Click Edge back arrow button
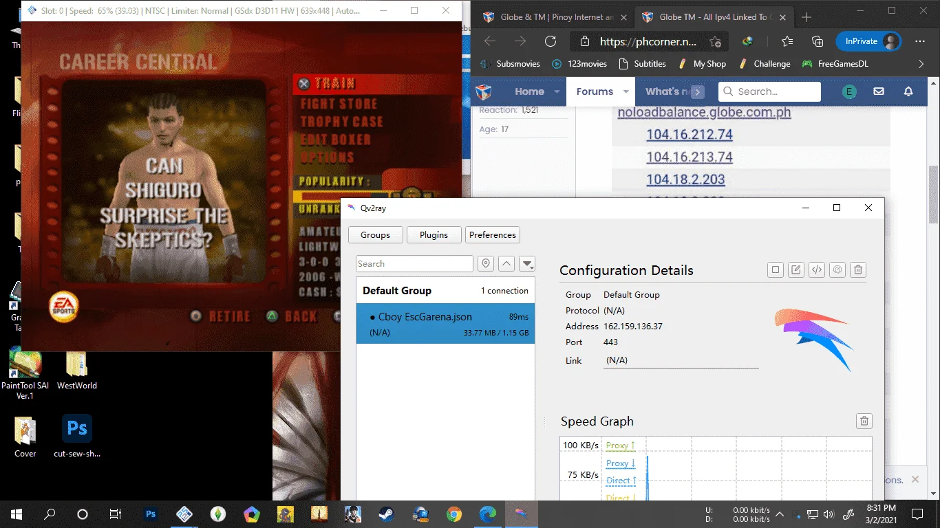 490,41
